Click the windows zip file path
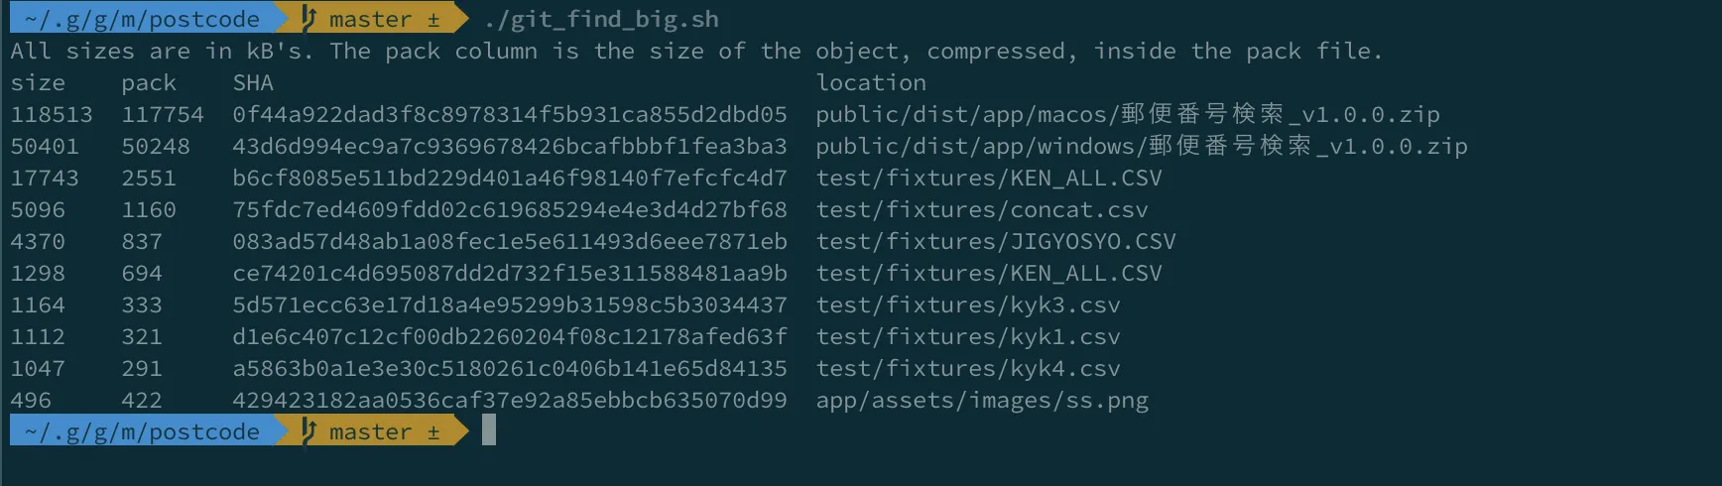This screenshot has height=486, width=1722. (x=1141, y=146)
